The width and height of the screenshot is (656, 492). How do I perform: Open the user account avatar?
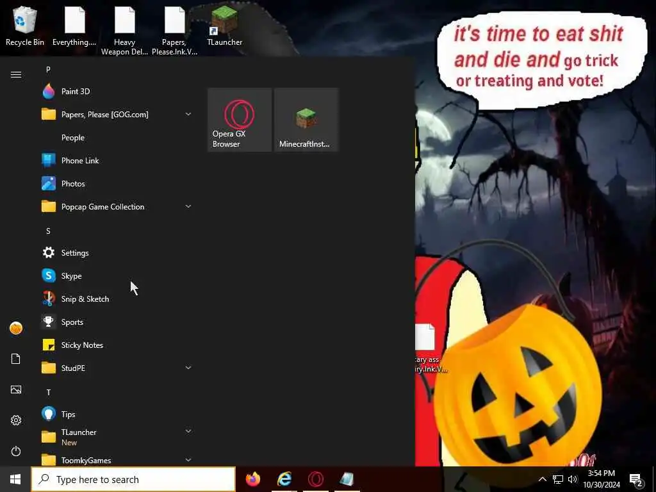(16, 328)
